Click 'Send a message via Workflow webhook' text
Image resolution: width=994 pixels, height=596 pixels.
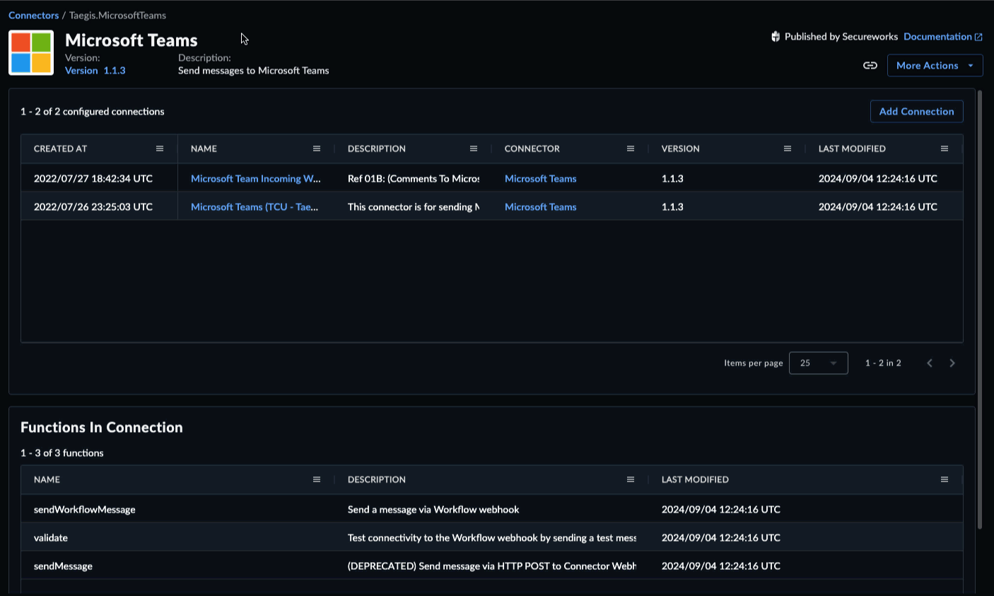[433, 509]
